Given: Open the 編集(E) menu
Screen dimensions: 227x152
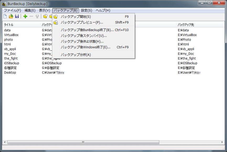Looking at the screenshot, I should pyautogui.click(x=30, y=10).
